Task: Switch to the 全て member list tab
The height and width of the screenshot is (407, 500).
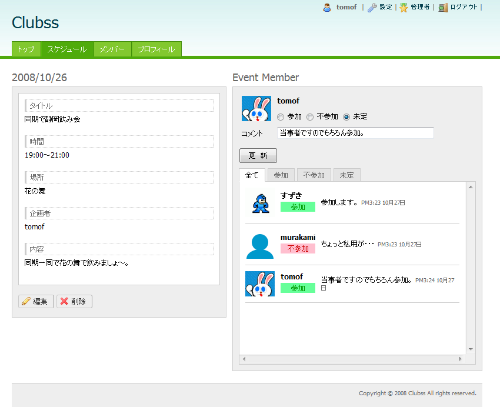Action: pos(252,175)
